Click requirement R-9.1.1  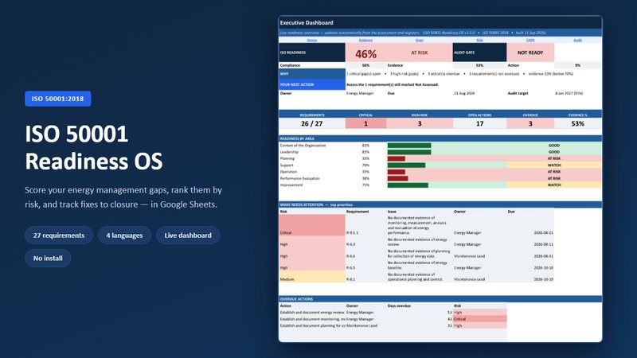tap(353, 233)
